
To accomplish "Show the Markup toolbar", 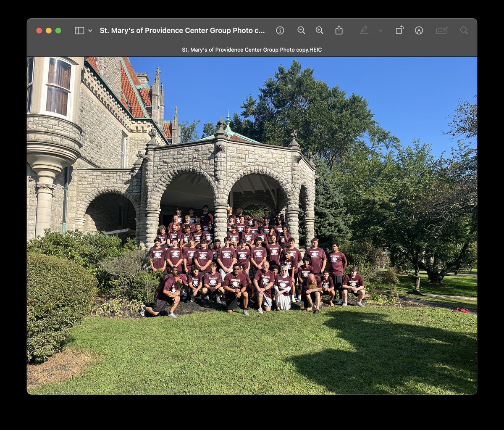I will (419, 30).
